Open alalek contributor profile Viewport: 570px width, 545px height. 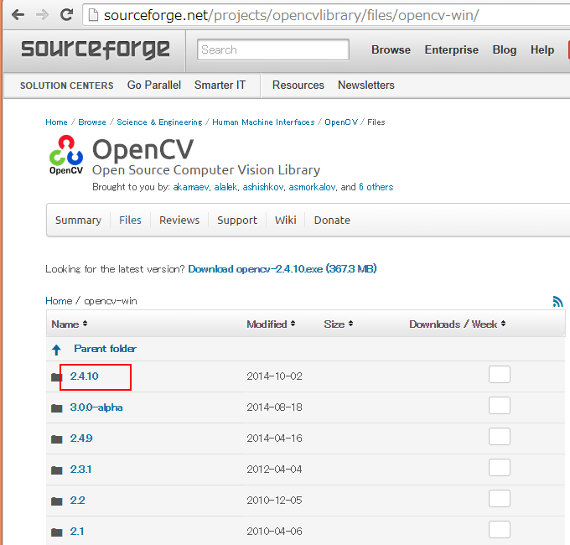click(225, 187)
